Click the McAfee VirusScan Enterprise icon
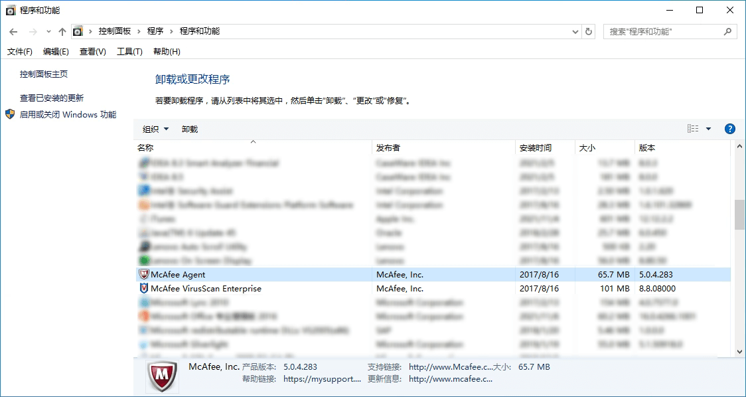The image size is (746, 397). coord(144,289)
